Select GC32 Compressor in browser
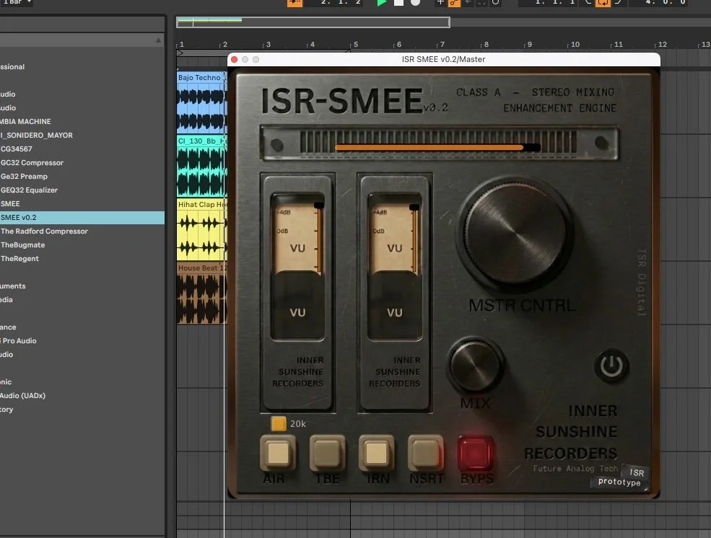 coord(82,162)
